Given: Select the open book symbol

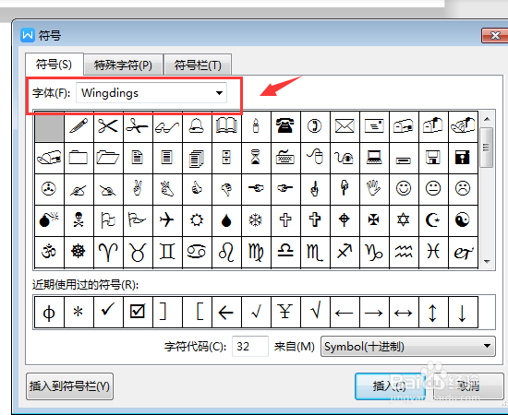Looking at the screenshot, I should click(x=226, y=125).
